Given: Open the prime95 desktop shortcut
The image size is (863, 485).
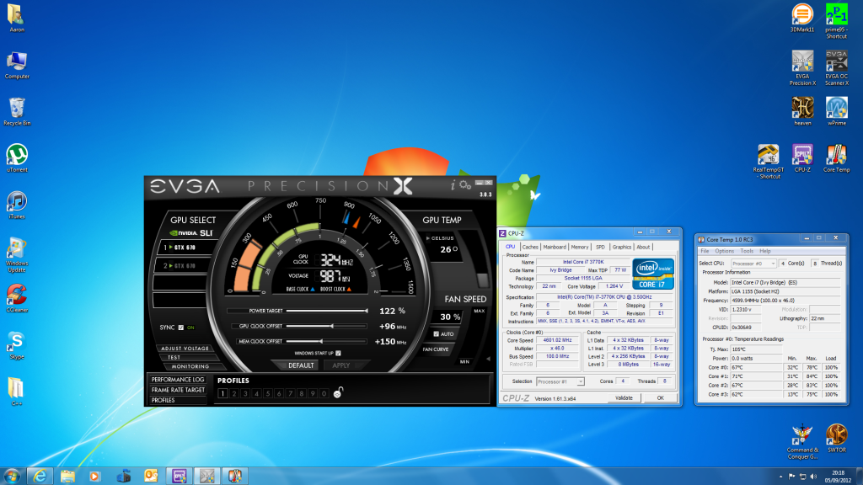Looking at the screenshot, I should (836, 14).
